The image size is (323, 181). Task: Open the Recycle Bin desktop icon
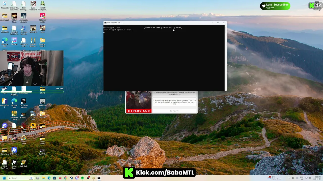(5, 5)
